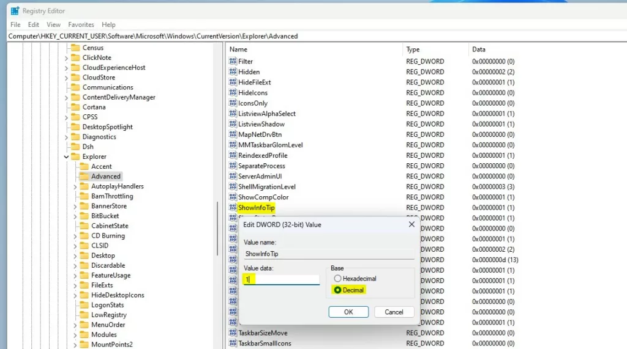The height and width of the screenshot is (349, 627).
Task: Close the Edit DWORD dialog with X
Action: [411, 224]
